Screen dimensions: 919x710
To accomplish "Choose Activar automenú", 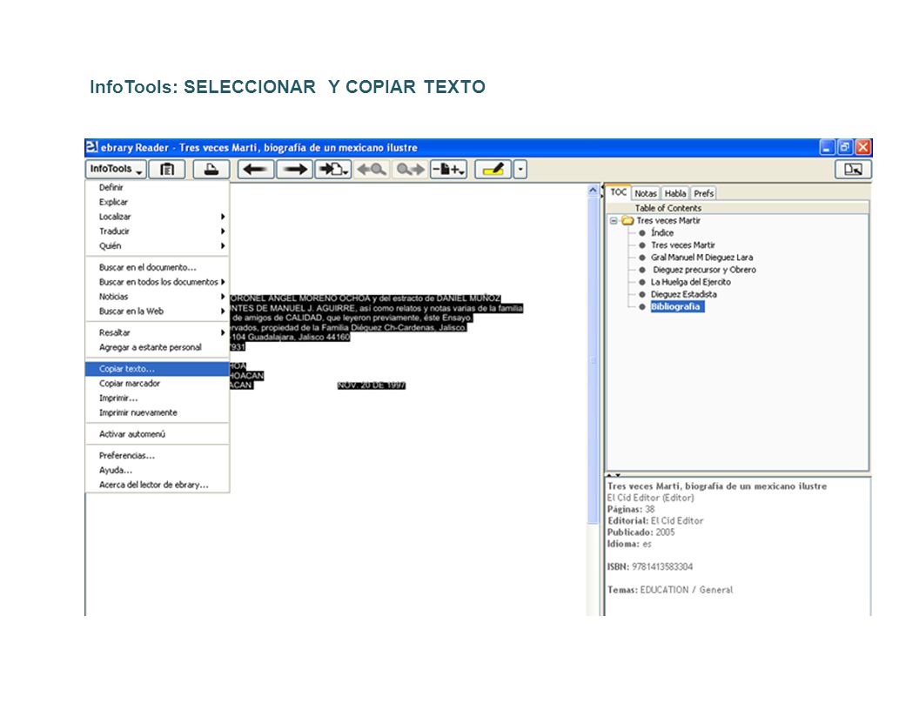I will [x=157, y=434].
